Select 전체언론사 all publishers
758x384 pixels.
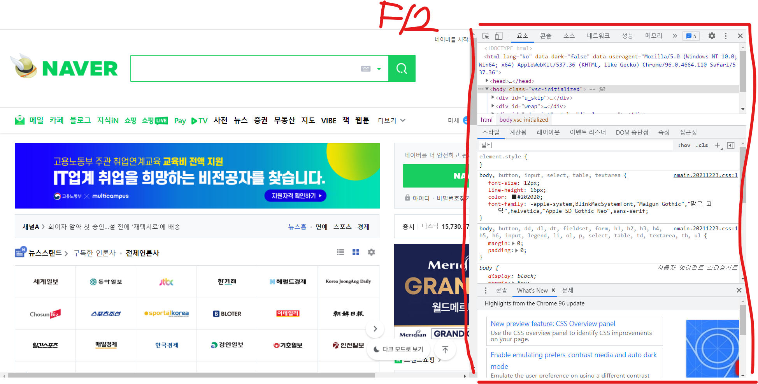(x=142, y=253)
